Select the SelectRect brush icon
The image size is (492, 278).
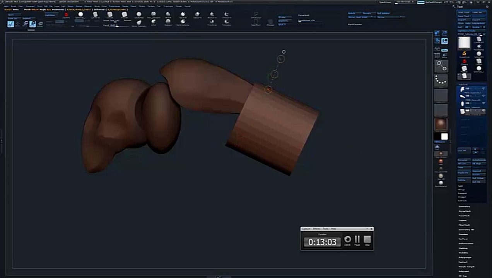[x=255, y=22]
